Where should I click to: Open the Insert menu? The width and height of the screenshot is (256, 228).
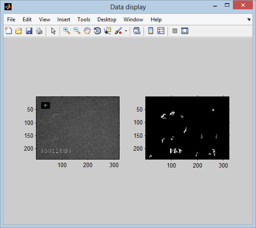pyautogui.click(x=64, y=20)
